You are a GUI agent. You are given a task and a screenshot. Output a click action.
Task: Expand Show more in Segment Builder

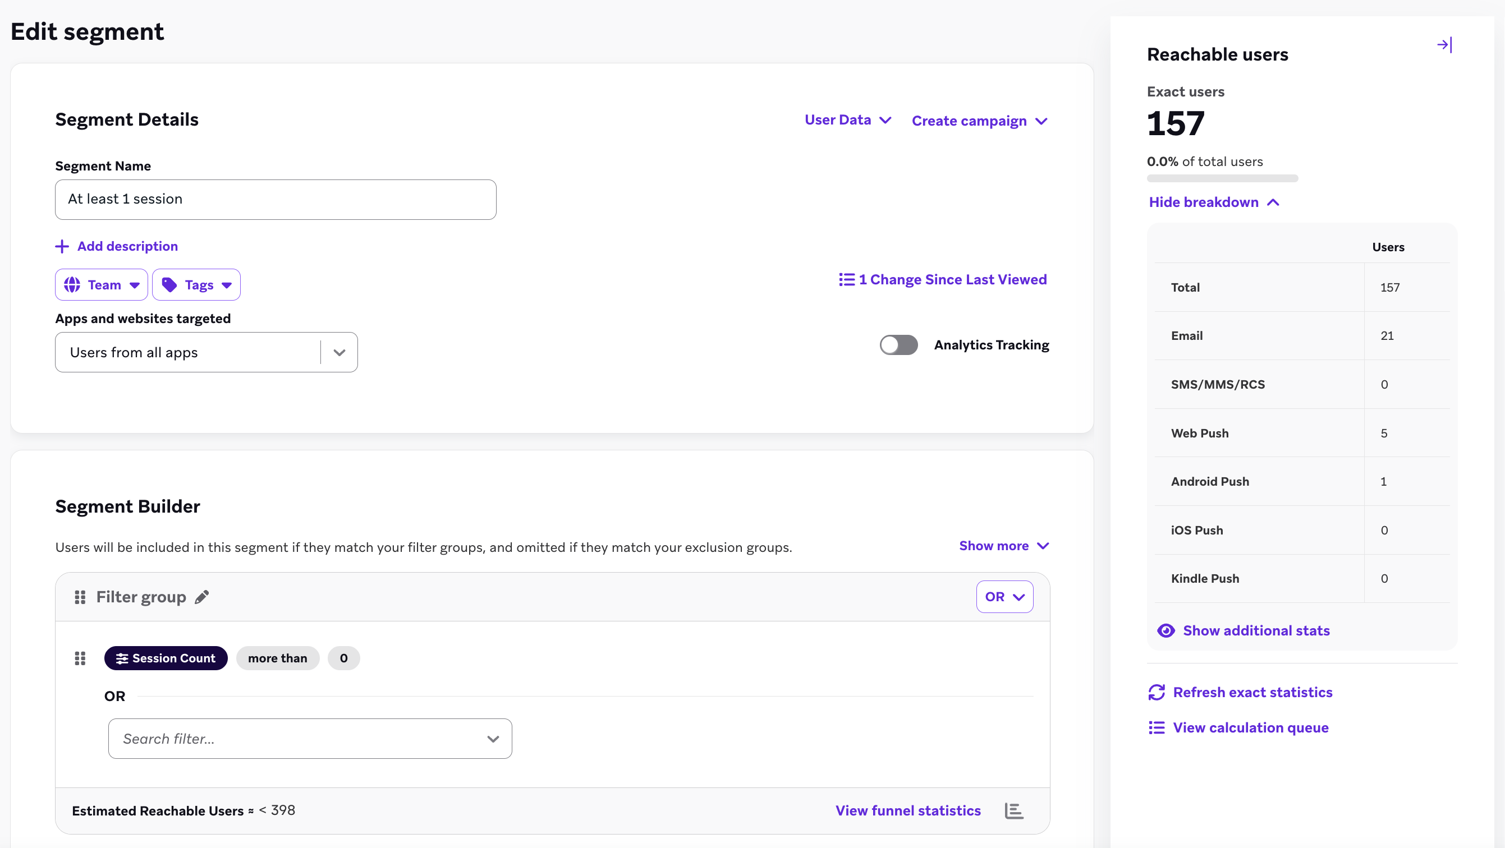pyautogui.click(x=1004, y=546)
